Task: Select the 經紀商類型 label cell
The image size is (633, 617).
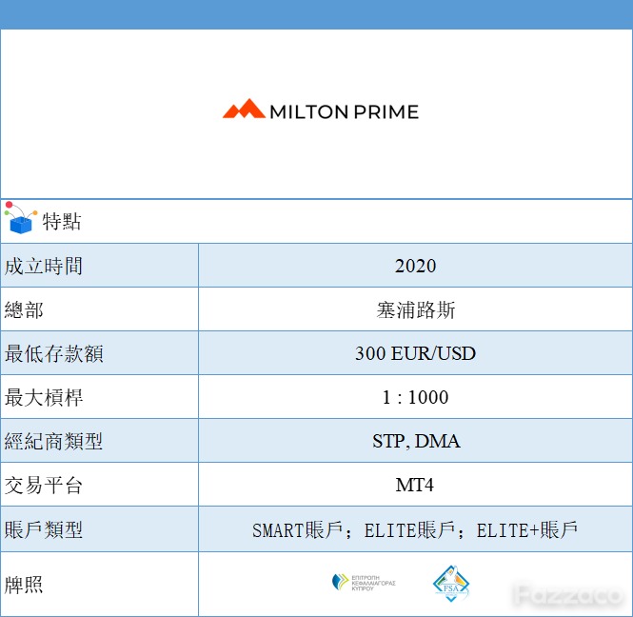Action: point(99,441)
